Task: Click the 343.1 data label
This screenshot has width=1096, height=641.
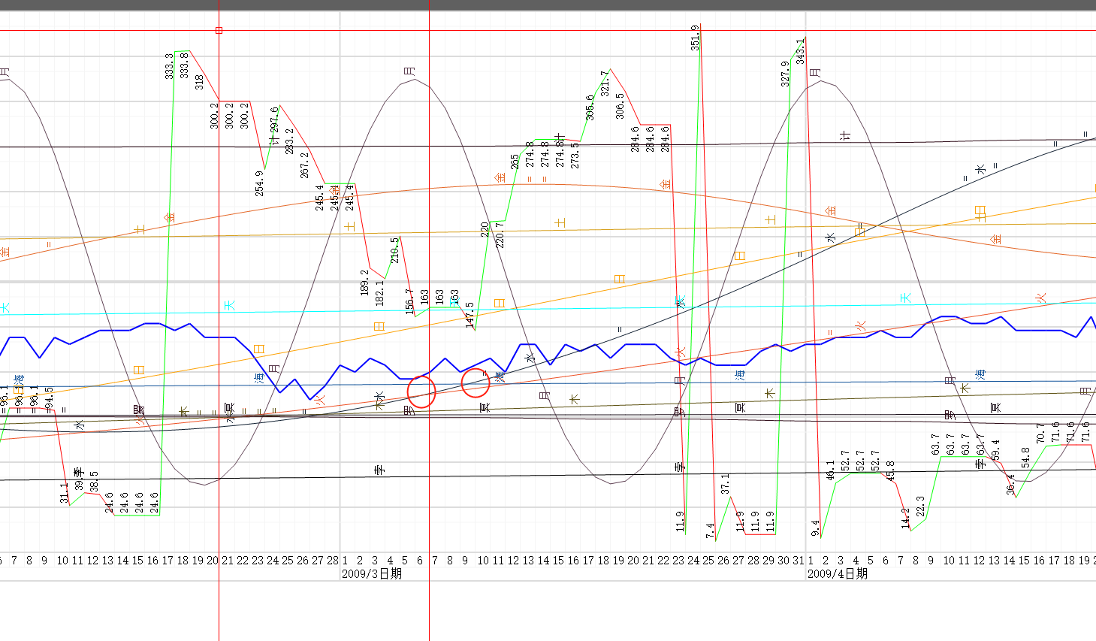Action: 800,51
